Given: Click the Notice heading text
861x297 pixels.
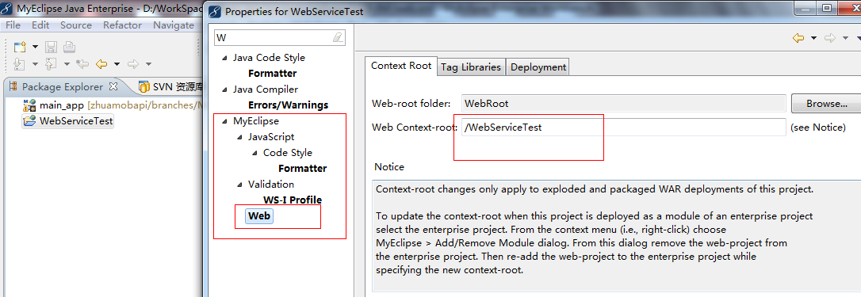Looking at the screenshot, I should click(x=389, y=167).
